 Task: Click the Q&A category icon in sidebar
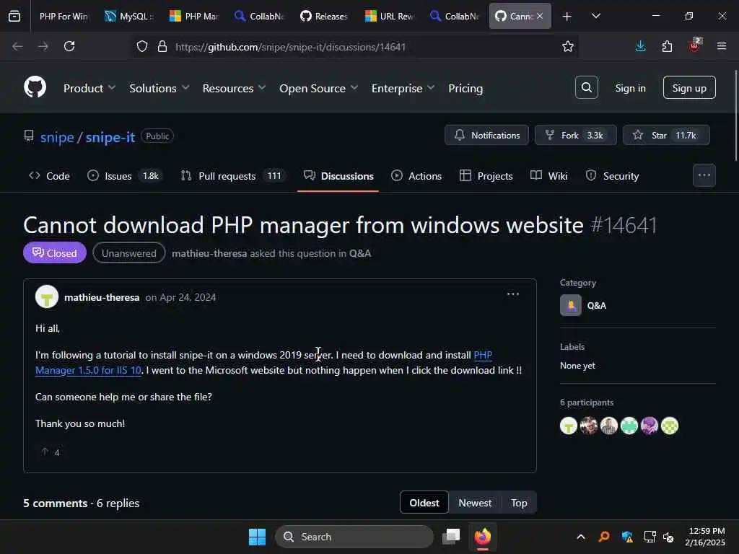[x=571, y=305]
